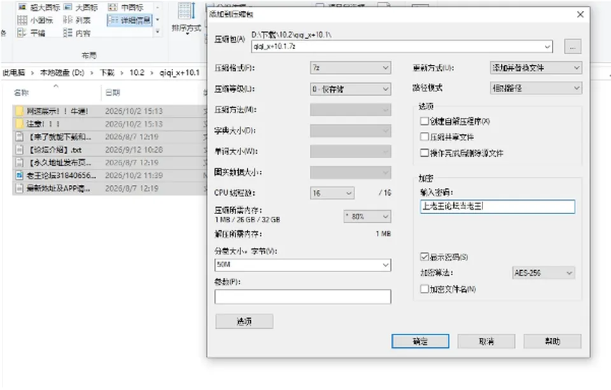Go to 下载 in the address breadcrumb
The image size is (611, 390).
point(107,73)
